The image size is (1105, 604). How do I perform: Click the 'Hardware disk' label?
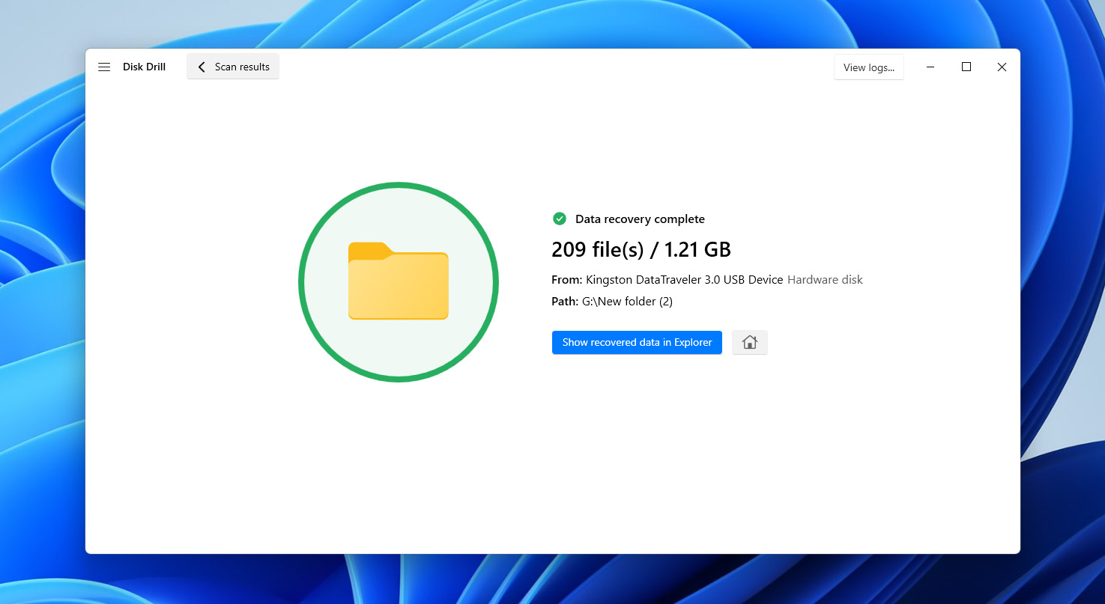point(825,279)
